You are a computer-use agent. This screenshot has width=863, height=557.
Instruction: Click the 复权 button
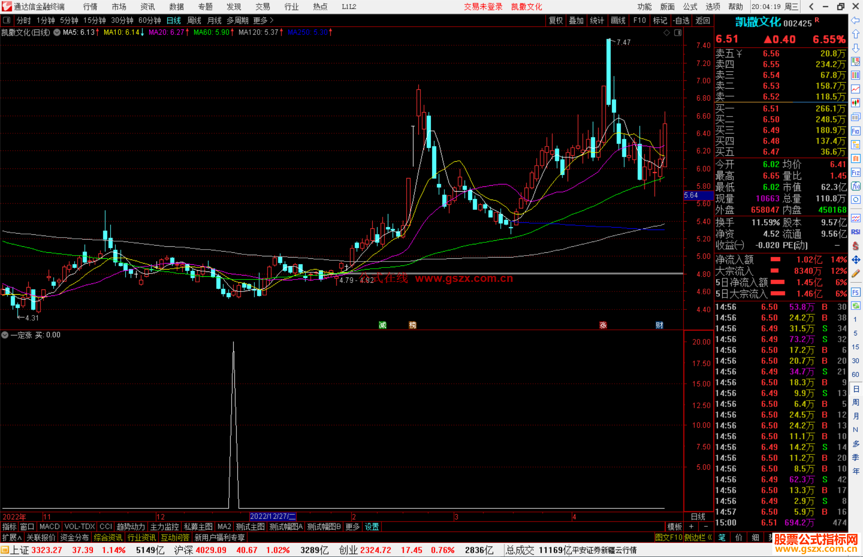[x=555, y=20]
